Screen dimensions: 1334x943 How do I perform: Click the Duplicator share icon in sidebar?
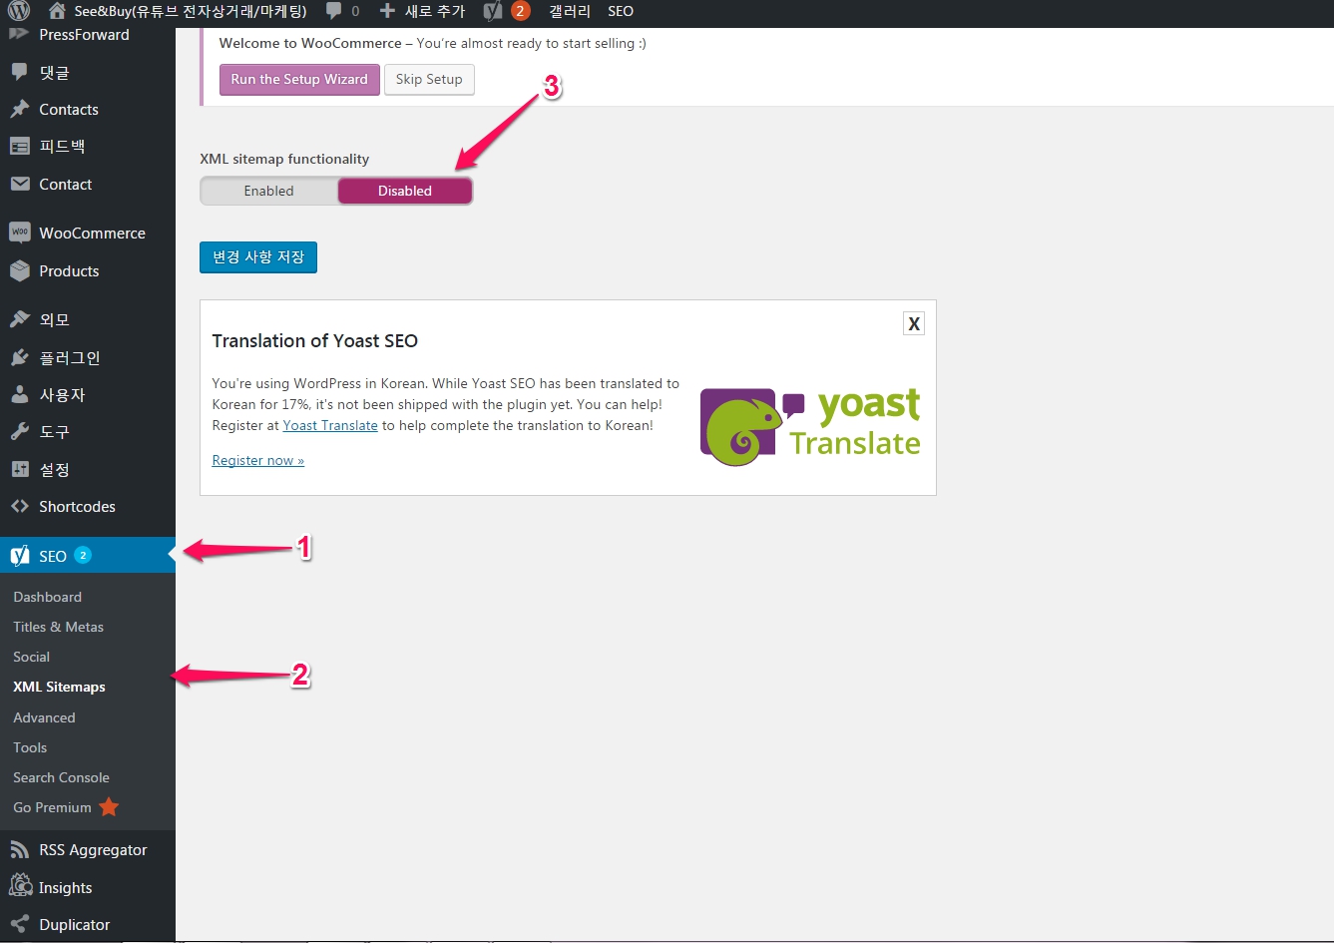click(20, 925)
